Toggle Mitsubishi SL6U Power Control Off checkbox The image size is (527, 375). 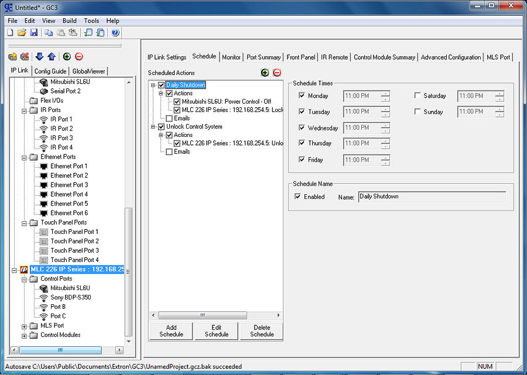click(177, 101)
